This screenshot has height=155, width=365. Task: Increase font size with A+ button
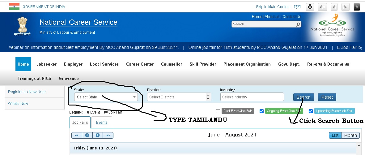(322, 7)
